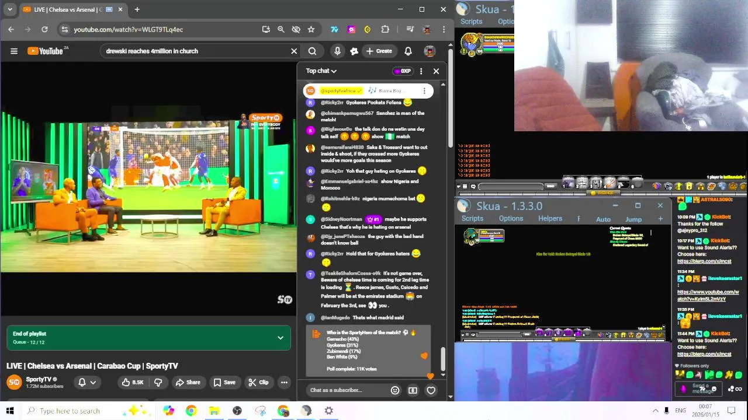Viewport: 748px width, 420px height.
Task: Open more video actions ellipsis button
Action: [284, 383]
